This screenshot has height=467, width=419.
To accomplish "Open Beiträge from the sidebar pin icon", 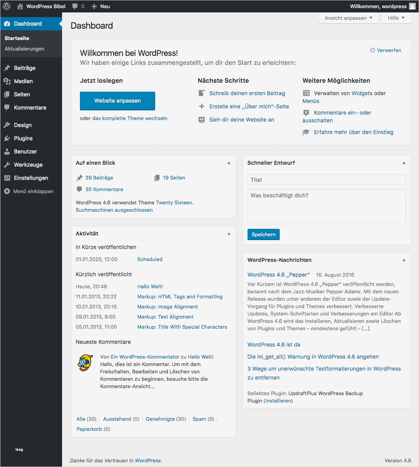I will pyautogui.click(x=7, y=68).
